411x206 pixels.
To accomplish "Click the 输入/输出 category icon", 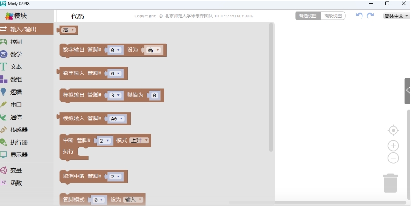I will tap(3, 29).
